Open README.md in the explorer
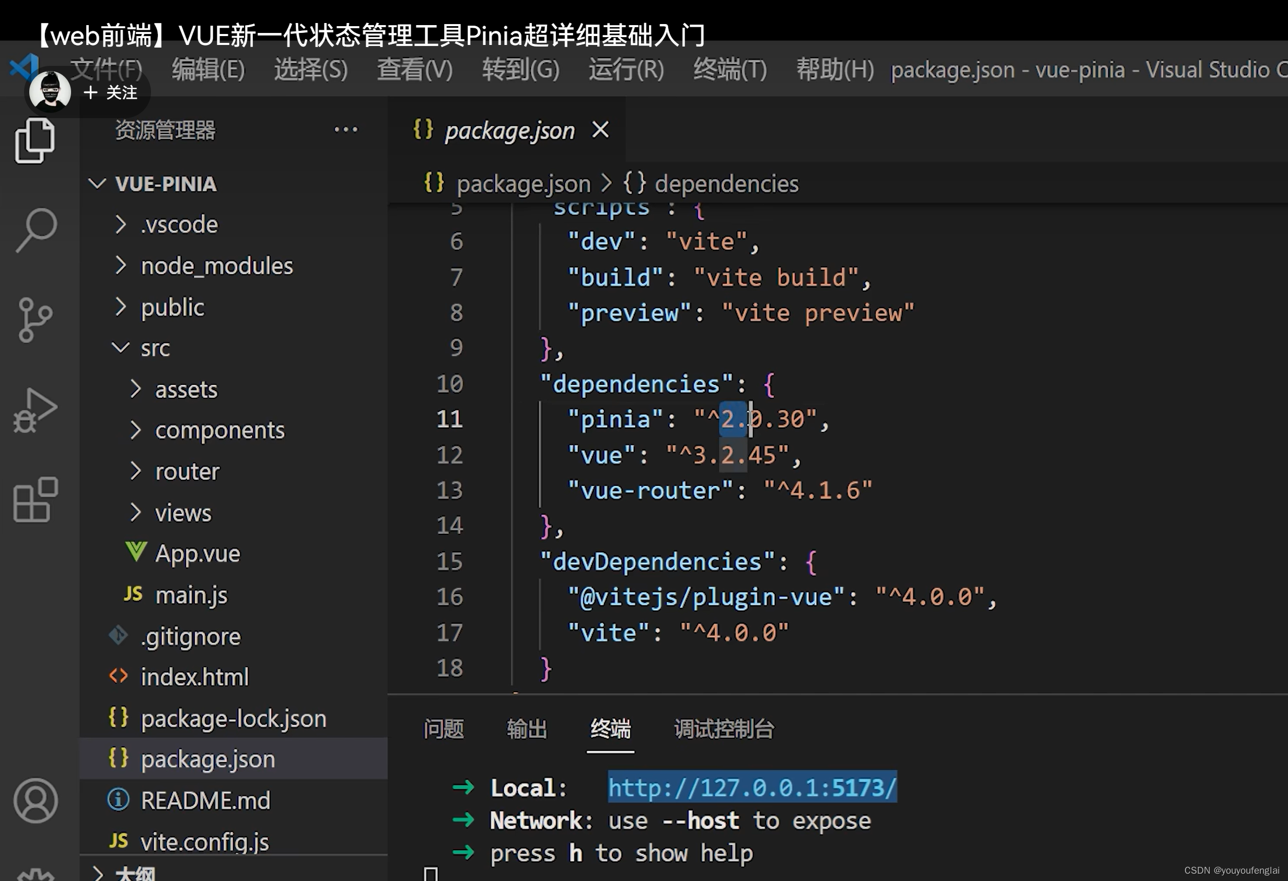The image size is (1288, 881). (234, 800)
